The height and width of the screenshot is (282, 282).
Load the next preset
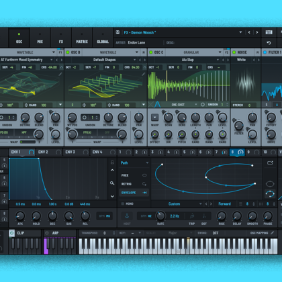pos(256,32)
